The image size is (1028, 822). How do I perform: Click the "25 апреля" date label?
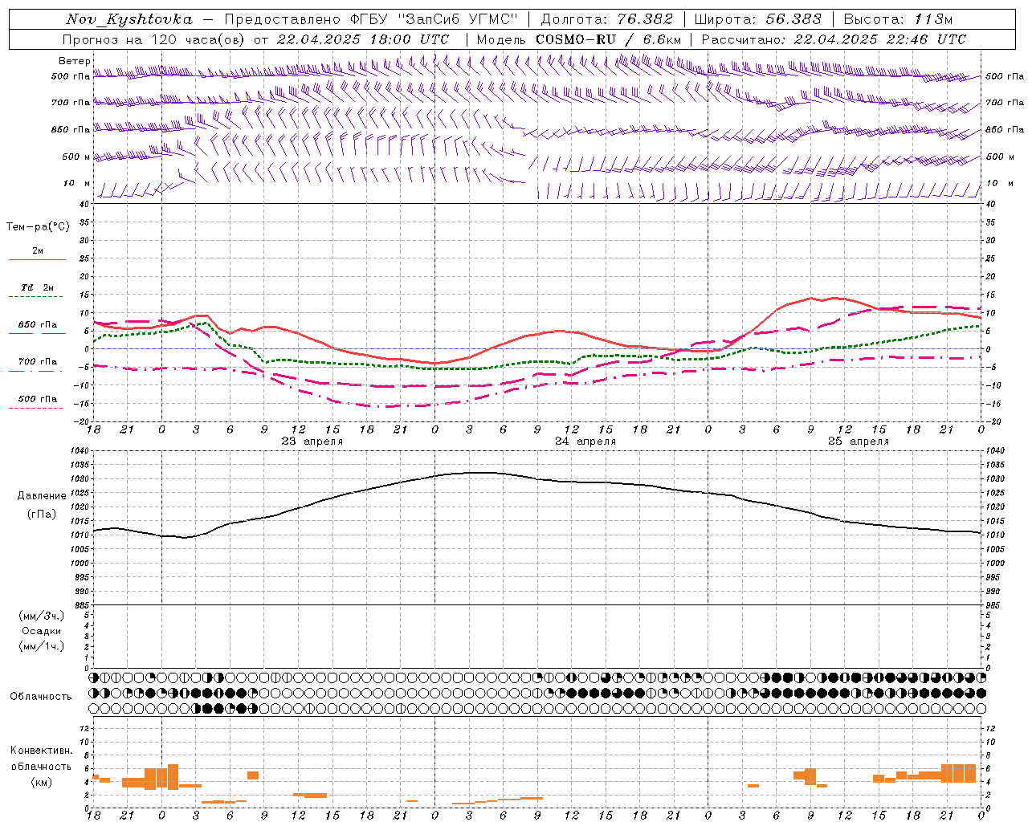click(x=859, y=442)
